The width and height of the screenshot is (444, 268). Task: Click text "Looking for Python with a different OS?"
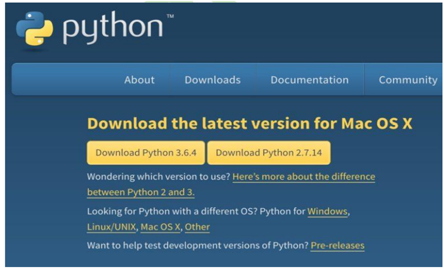coord(172,211)
